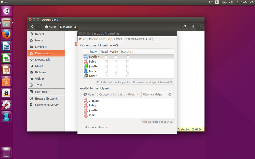The image size is (255, 159).
Task: Check Execute permission for Mask
Action: click(128, 71)
